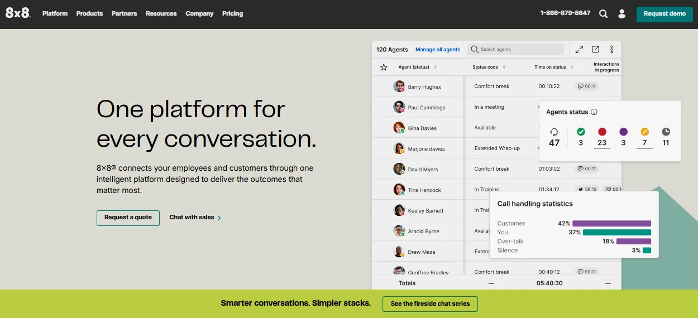This screenshot has width=698, height=318.
Task: Open the Resources menu
Action: click(161, 13)
